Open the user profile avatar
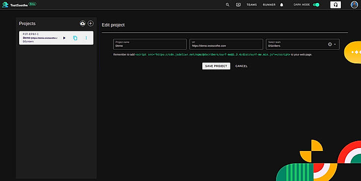 (x=354, y=4)
